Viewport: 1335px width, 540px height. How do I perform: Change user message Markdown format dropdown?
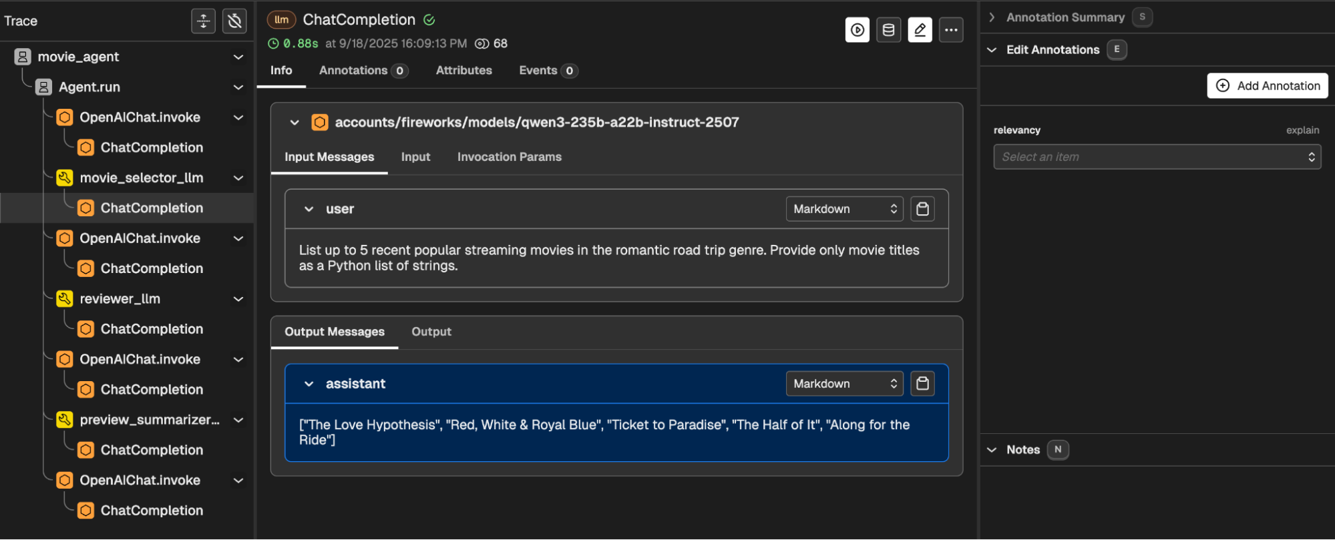(x=844, y=209)
